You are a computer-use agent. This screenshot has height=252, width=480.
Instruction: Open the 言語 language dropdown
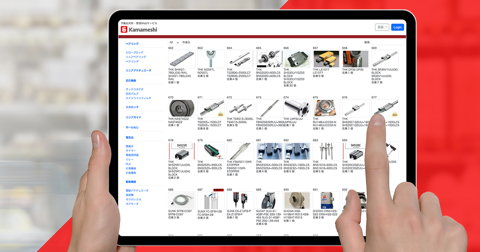382,27
